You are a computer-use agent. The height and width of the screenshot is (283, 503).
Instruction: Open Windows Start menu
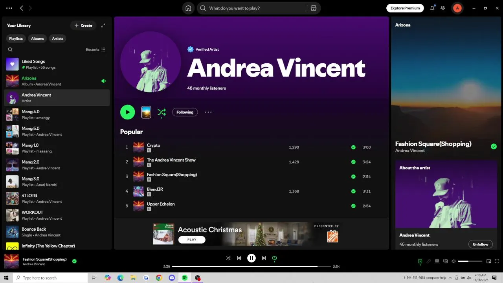[x=6, y=278]
